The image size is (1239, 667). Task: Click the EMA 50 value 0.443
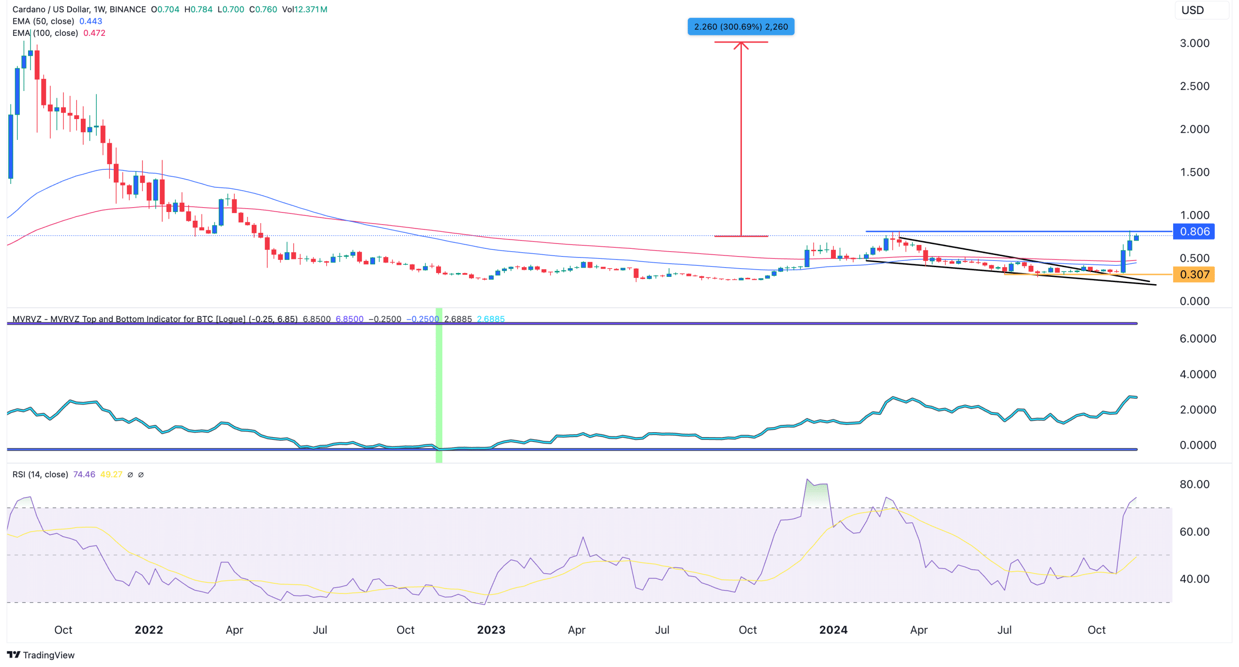click(x=91, y=21)
